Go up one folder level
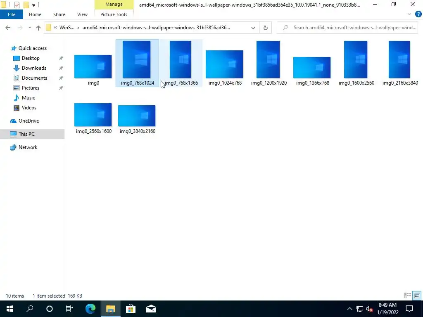 [x=38, y=28]
